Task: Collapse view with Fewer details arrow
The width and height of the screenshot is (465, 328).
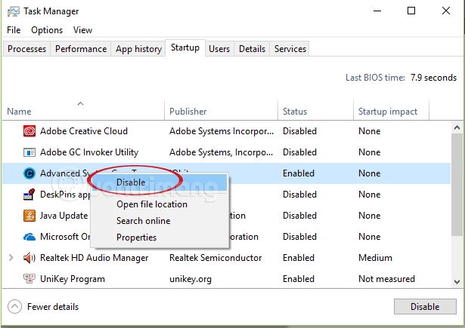Action: click(x=14, y=307)
